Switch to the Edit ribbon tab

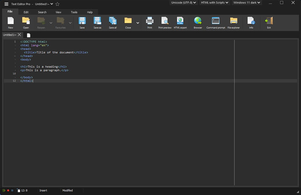click(x=26, y=12)
